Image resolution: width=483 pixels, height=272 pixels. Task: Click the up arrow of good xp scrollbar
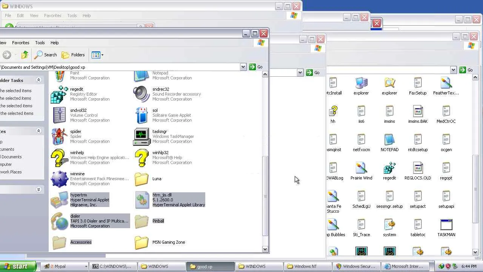point(265,74)
